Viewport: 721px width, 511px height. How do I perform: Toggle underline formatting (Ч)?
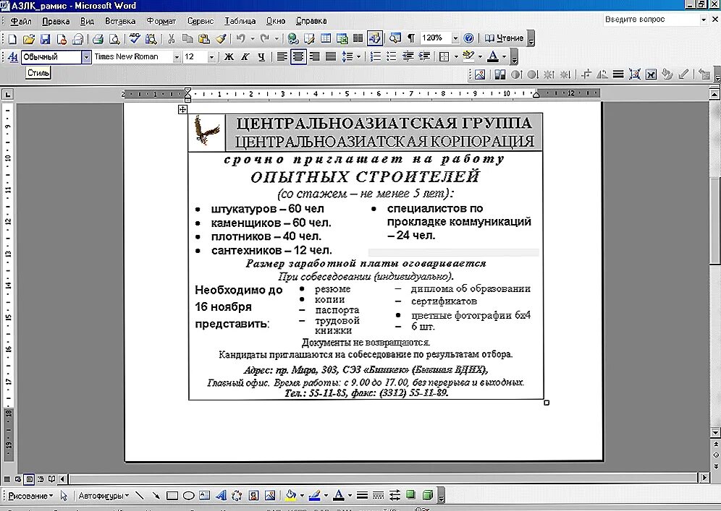pyautogui.click(x=261, y=57)
